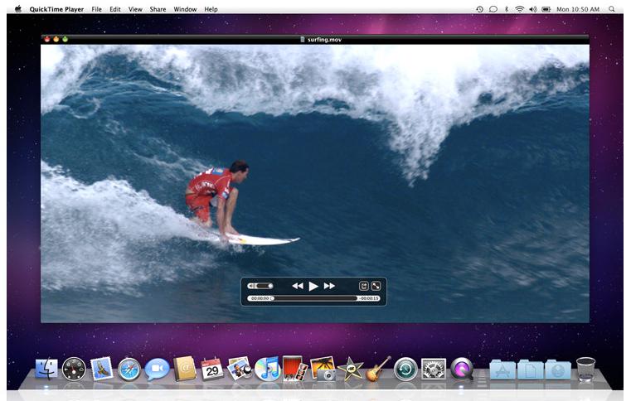Open the Trash in the Dock
The height and width of the screenshot is (401, 631).
point(585,369)
